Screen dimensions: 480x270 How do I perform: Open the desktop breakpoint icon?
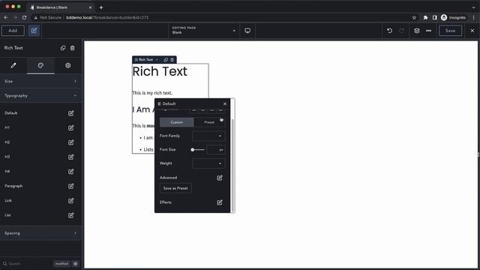click(x=247, y=31)
